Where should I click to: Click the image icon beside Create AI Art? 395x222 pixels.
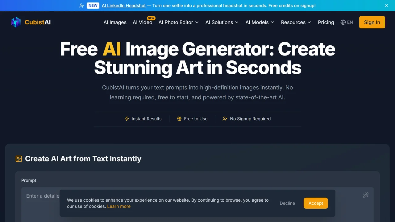pyautogui.click(x=19, y=159)
